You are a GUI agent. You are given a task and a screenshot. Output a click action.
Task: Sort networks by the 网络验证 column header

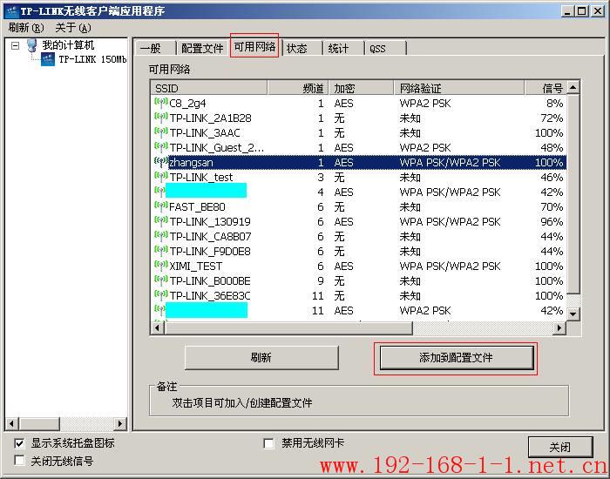click(x=459, y=88)
